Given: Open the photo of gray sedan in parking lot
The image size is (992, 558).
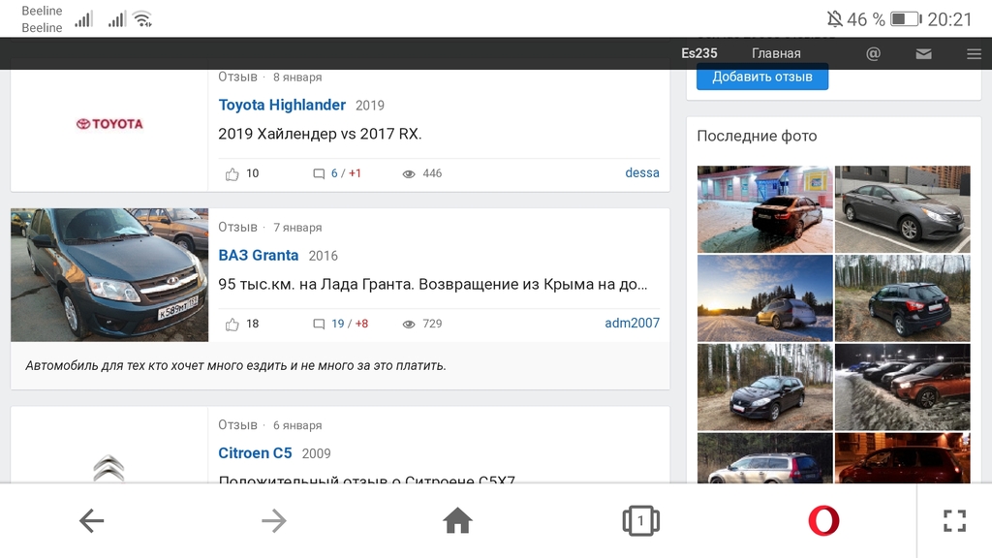Looking at the screenshot, I should (902, 209).
